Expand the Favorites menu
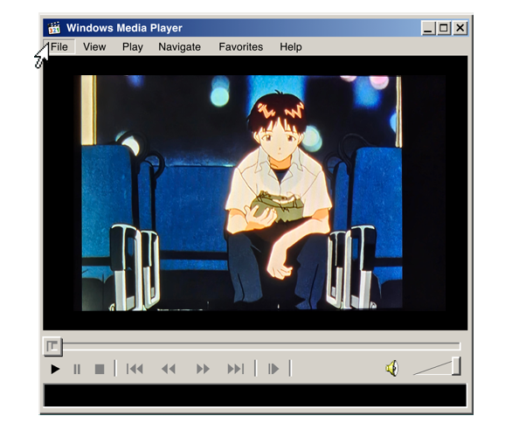This screenshot has width=519, height=423. point(240,46)
